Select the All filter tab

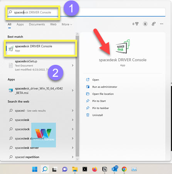click(10, 24)
